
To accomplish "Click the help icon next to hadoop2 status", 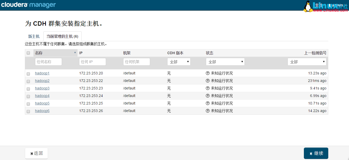I will pos(207,81).
